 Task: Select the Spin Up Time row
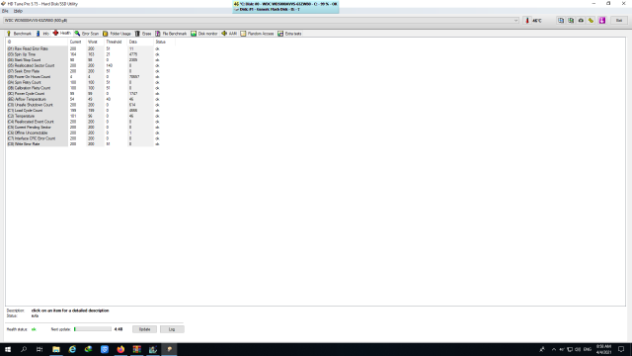pos(91,54)
